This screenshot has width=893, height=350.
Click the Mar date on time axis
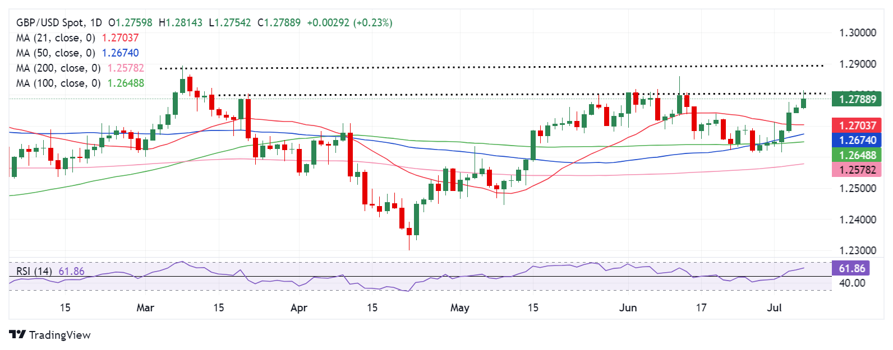145,307
